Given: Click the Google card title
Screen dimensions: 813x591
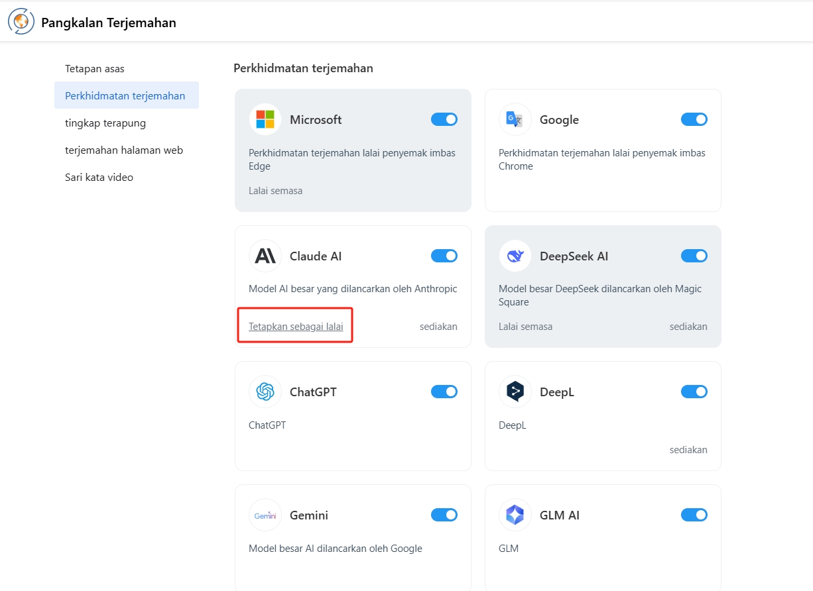Looking at the screenshot, I should pyautogui.click(x=559, y=120).
